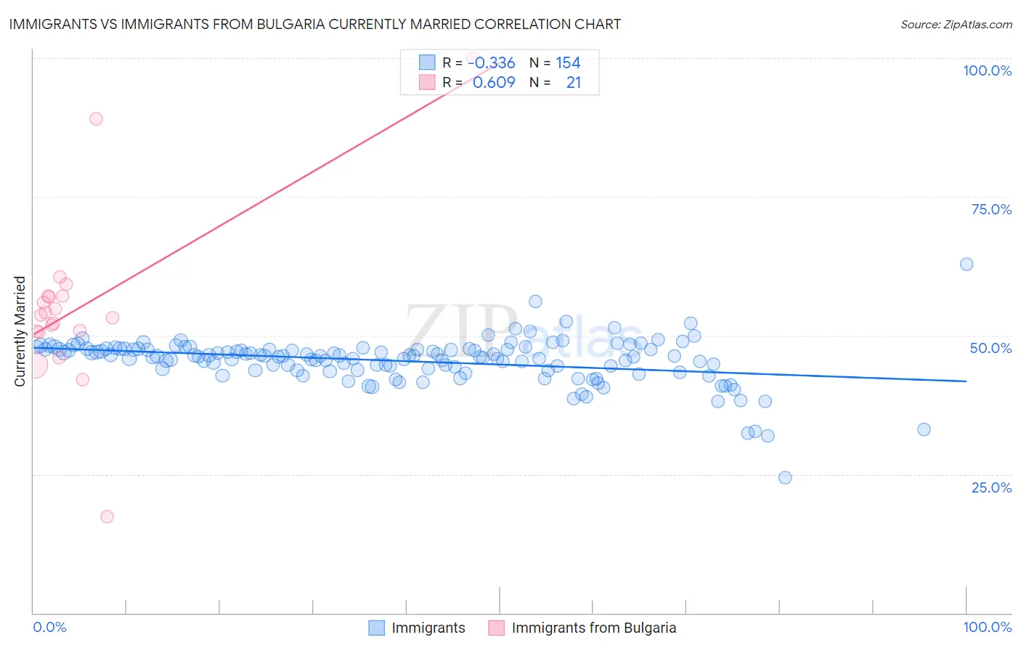
Task: Click the 75.0% y-axis label
Action: pyautogui.click(x=991, y=209)
